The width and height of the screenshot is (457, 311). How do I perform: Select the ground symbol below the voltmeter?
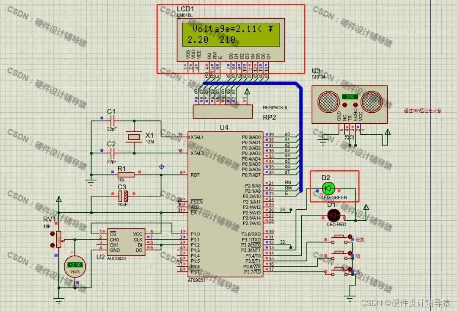pyautogui.click(x=59, y=301)
